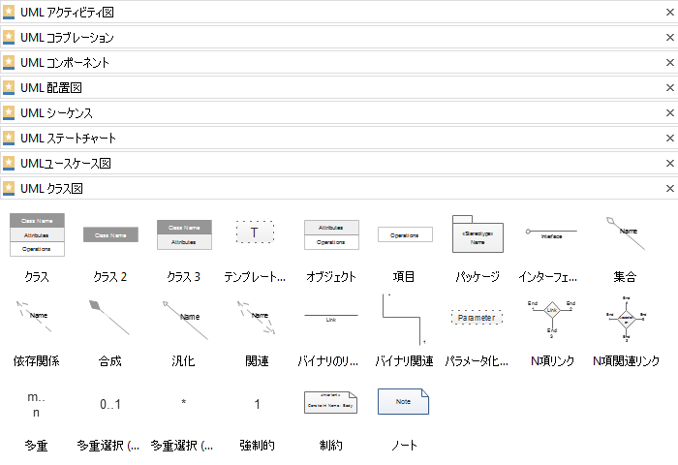Pick the オブジェクト shape
The width and height of the screenshot is (678, 465).
tap(331, 234)
